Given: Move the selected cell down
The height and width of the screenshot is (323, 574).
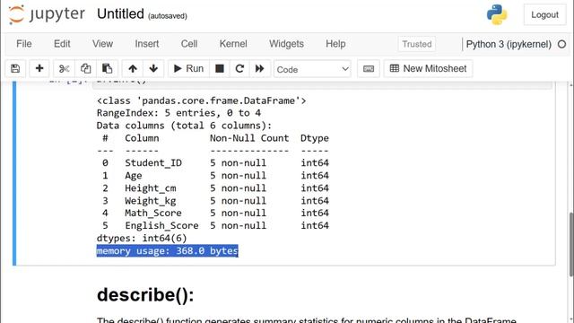Looking at the screenshot, I should tap(153, 68).
